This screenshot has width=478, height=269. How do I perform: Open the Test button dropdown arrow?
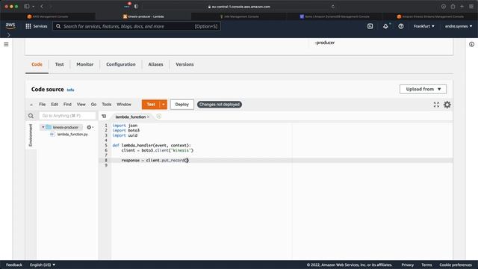point(164,105)
